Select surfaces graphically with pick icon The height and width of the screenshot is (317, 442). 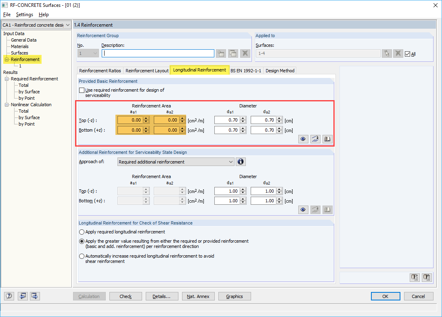coord(387,53)
